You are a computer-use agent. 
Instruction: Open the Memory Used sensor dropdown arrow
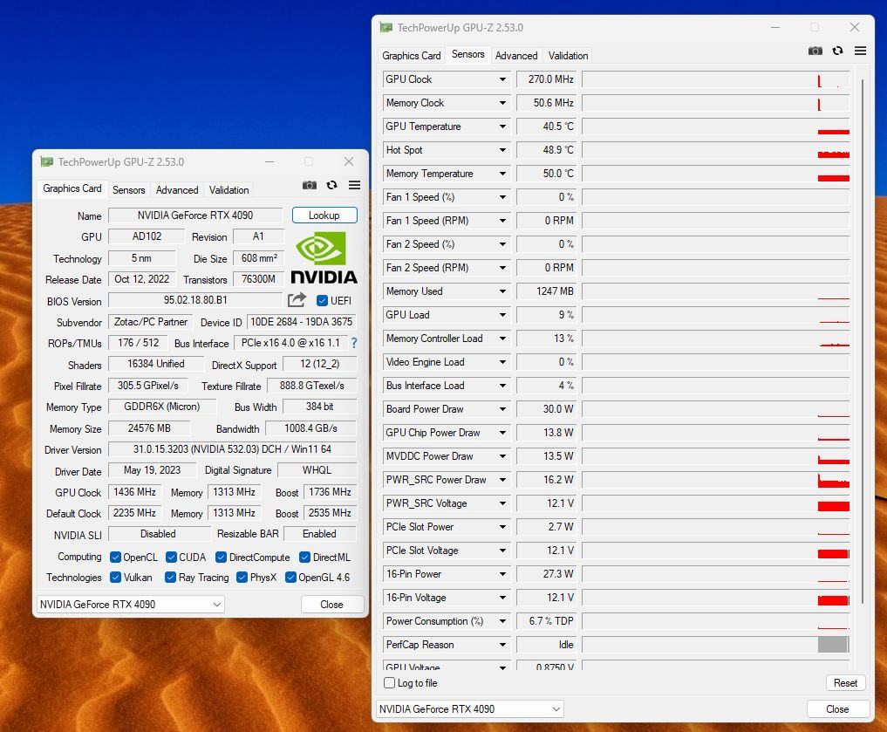pos(502,291)
